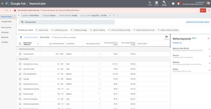211x109 pixels.
Task: Open Ad groups in sidebar
Action: click(5, 32)
